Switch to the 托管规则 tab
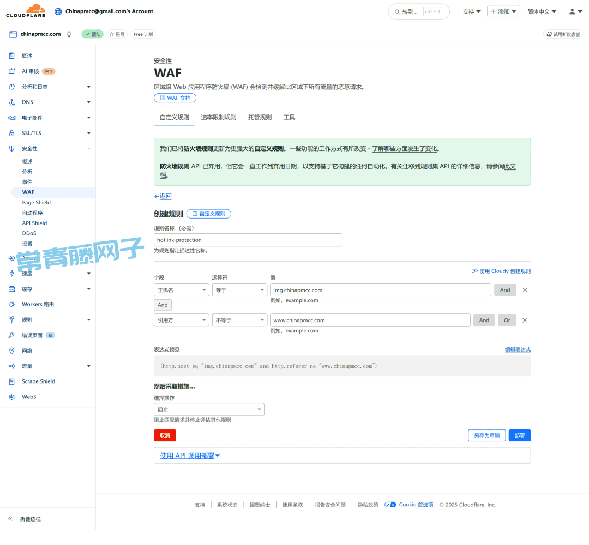 pos(260,118)
